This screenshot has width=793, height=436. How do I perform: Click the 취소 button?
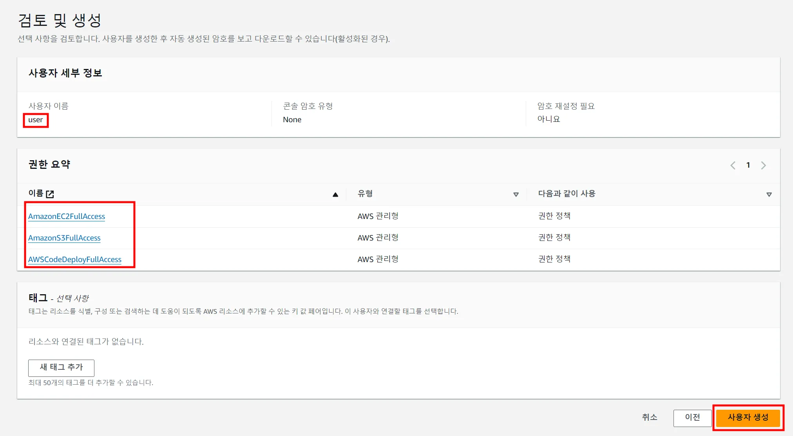(x=650, y=418)
